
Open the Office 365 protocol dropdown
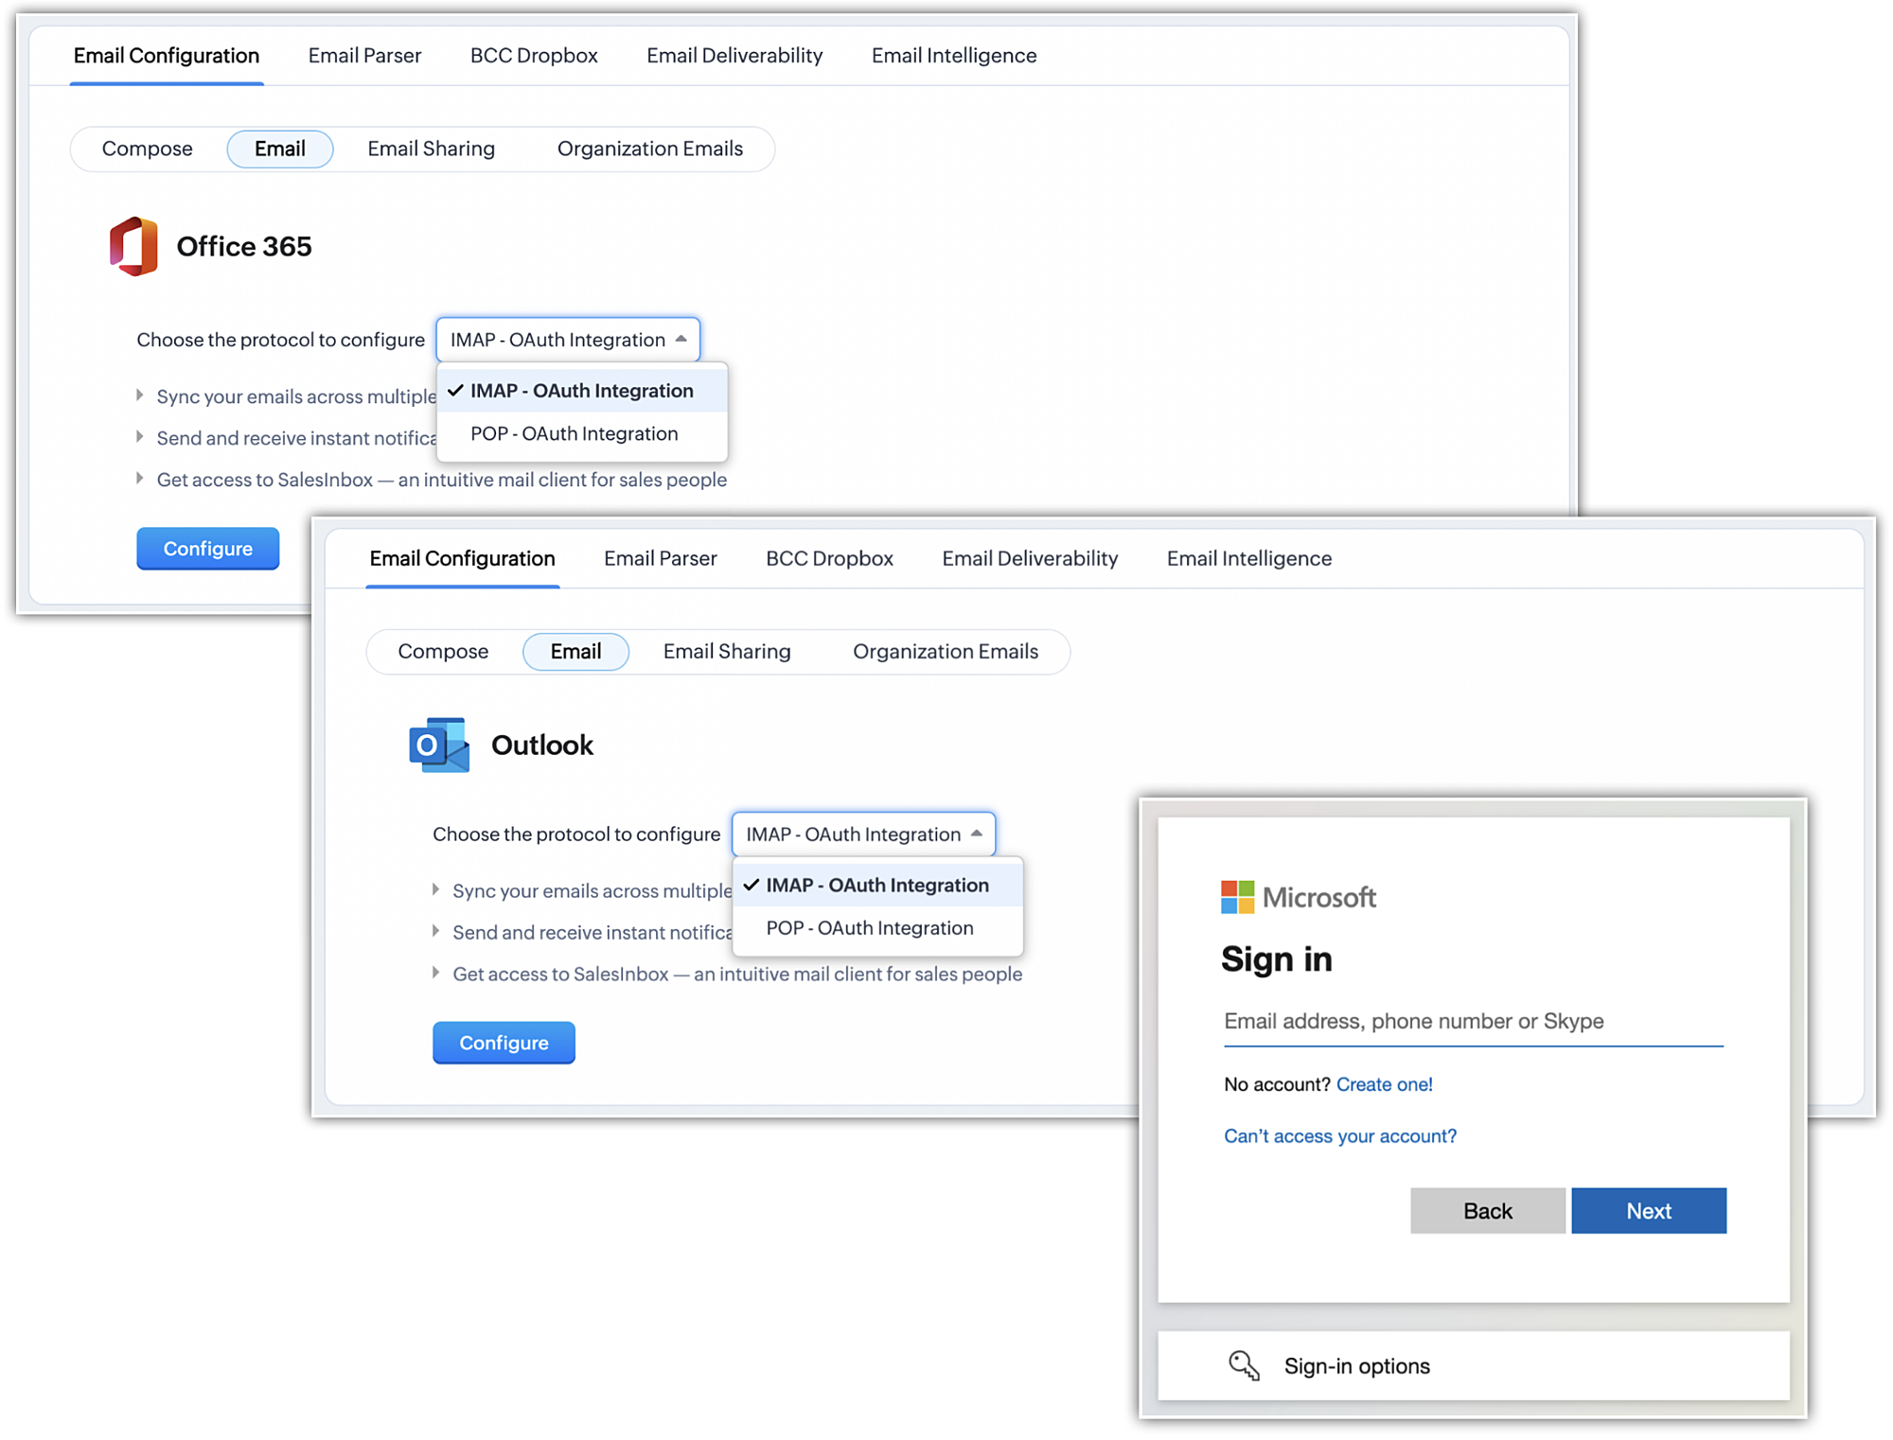568,340
